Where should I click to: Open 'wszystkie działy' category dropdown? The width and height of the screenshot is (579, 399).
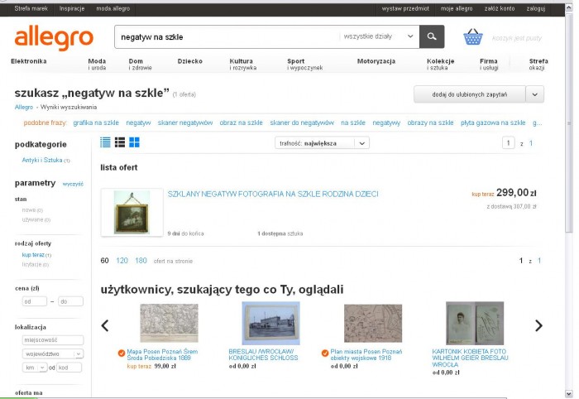pyautogui.click(x=379, y=36)
